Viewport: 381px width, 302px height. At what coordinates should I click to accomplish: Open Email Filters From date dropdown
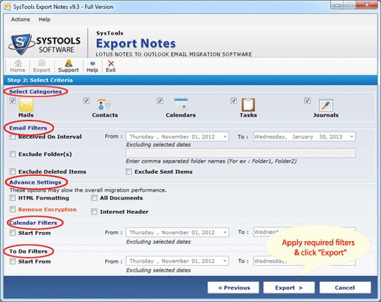(225, 136)
